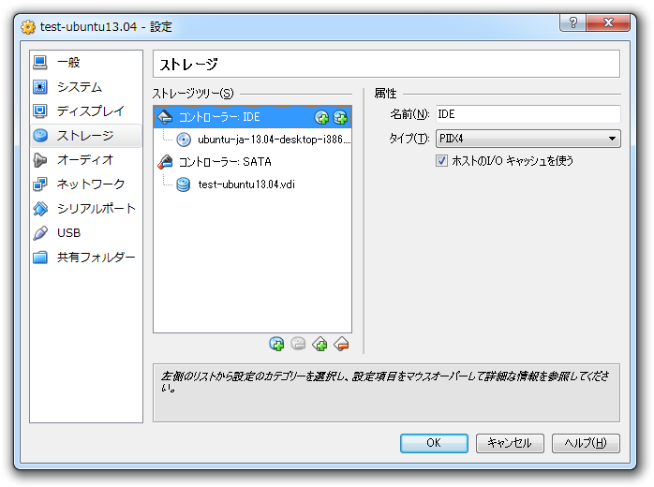Click the ヘルプ(H) button
This screenshot has height=487, width=654.
tap(586, 443)
